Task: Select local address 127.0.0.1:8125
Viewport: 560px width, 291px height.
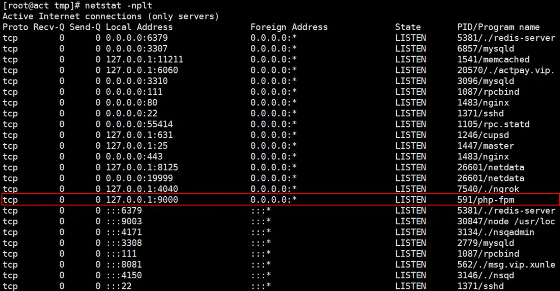Action: (142, 168)
